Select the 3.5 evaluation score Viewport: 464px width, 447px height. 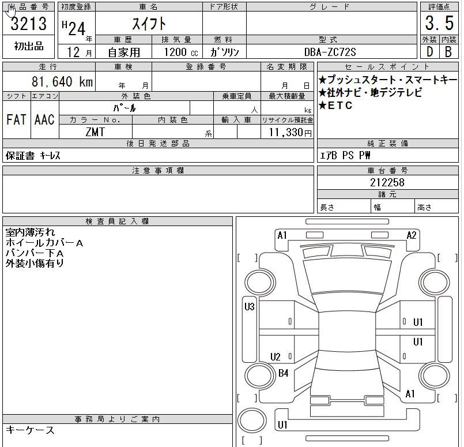[439, 23]
